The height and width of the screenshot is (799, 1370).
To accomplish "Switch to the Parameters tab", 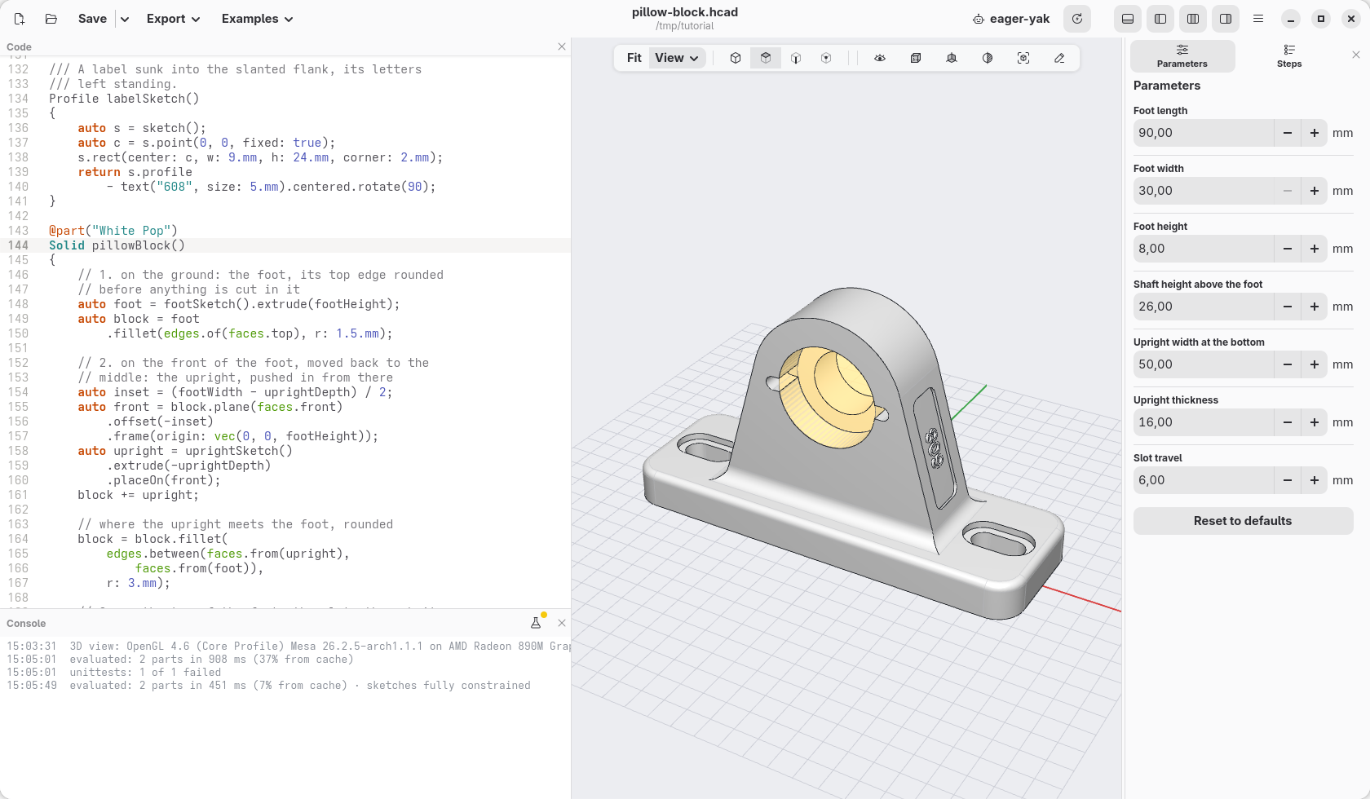I will point(1182,56).
